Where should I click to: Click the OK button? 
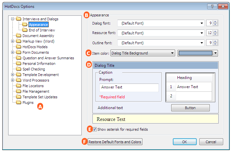pos(185,142)
